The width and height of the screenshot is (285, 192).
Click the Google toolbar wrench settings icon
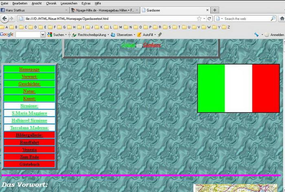tap(256, 35)
